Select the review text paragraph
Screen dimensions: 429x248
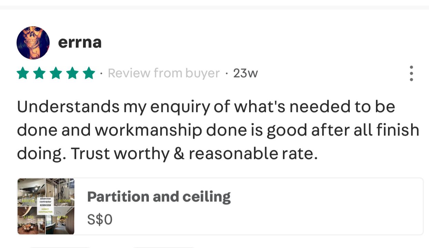[x=218, y=130]
